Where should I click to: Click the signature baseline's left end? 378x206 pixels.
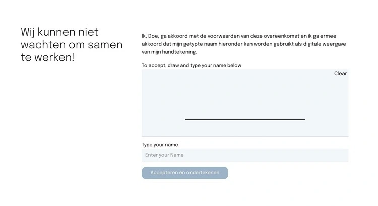point(187,119)
